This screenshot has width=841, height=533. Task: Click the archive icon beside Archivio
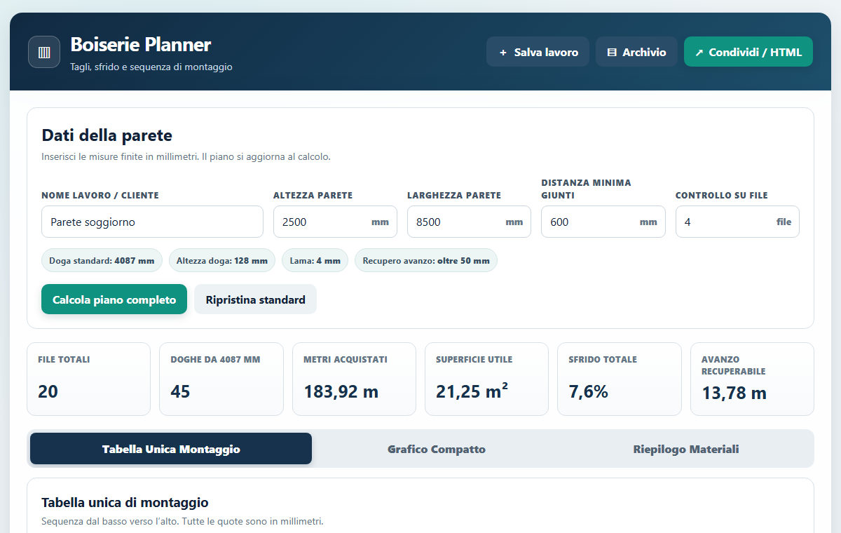(x=612, y=53)
